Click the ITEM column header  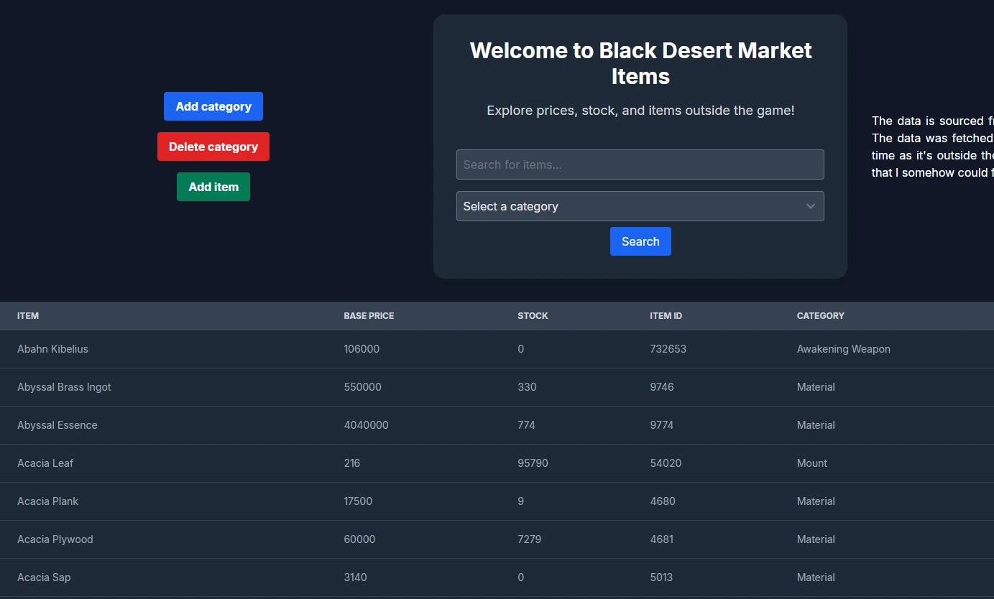(28, 316)
